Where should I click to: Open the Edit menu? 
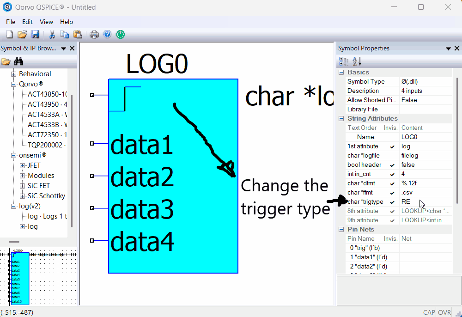(x=27, y=22)
